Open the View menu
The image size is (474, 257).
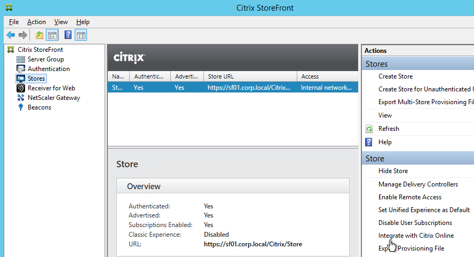(61, 22)
